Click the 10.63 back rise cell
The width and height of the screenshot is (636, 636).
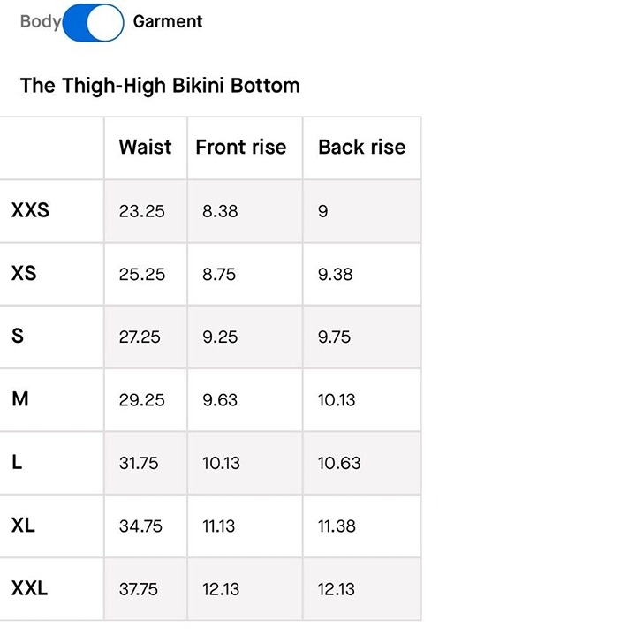point(339,463)
